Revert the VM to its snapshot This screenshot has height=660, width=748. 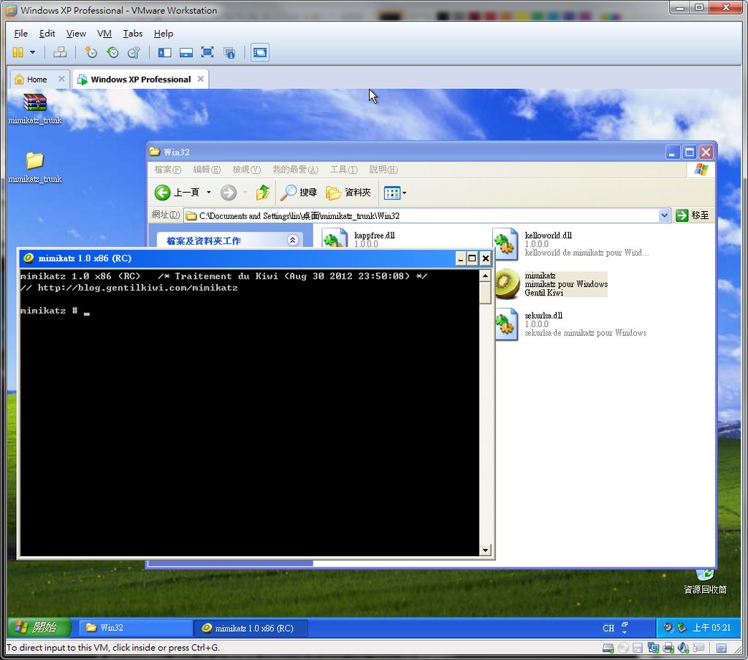pos(112,53)
